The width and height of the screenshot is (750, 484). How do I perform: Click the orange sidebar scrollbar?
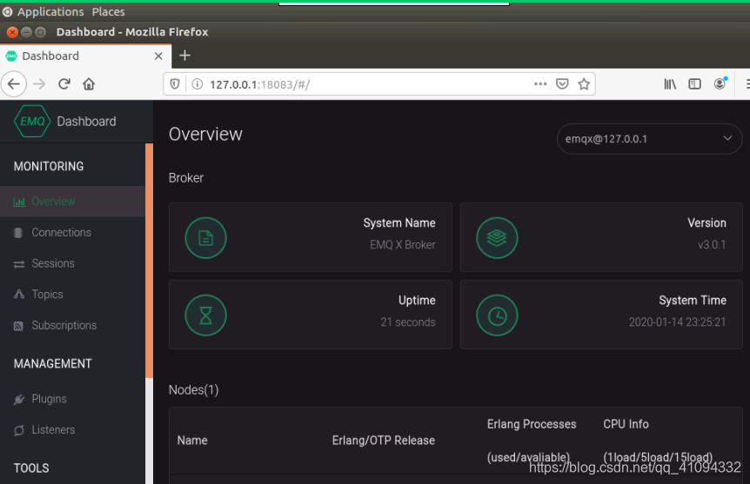click(150, 261)
